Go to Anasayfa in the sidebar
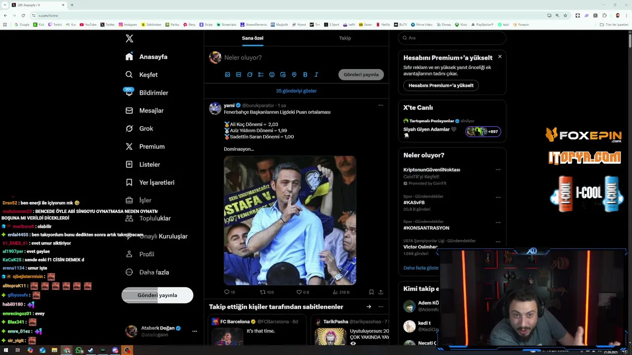Screen dimensions: 632x355 146,57
